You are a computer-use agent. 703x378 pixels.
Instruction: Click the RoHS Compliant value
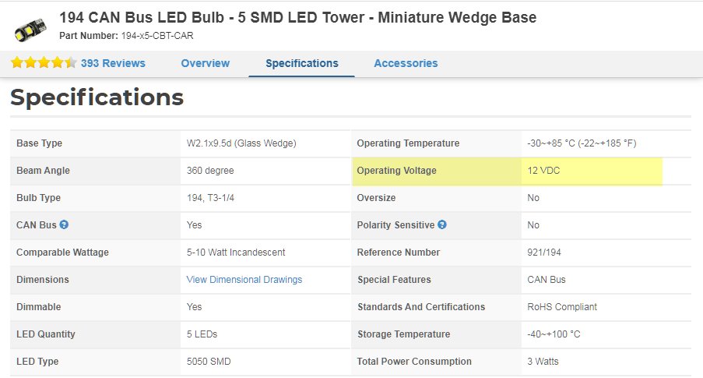point(562,306)
